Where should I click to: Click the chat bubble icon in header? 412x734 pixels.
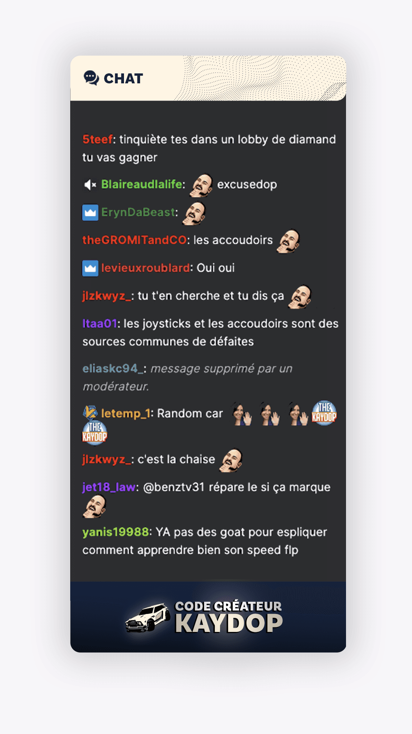(x=91, y=78)
